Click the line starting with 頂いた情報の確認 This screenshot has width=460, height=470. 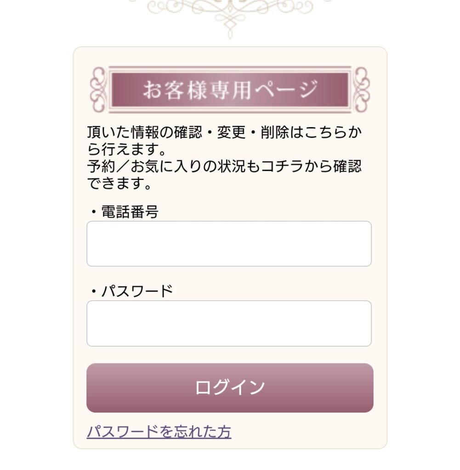[224, 132]
